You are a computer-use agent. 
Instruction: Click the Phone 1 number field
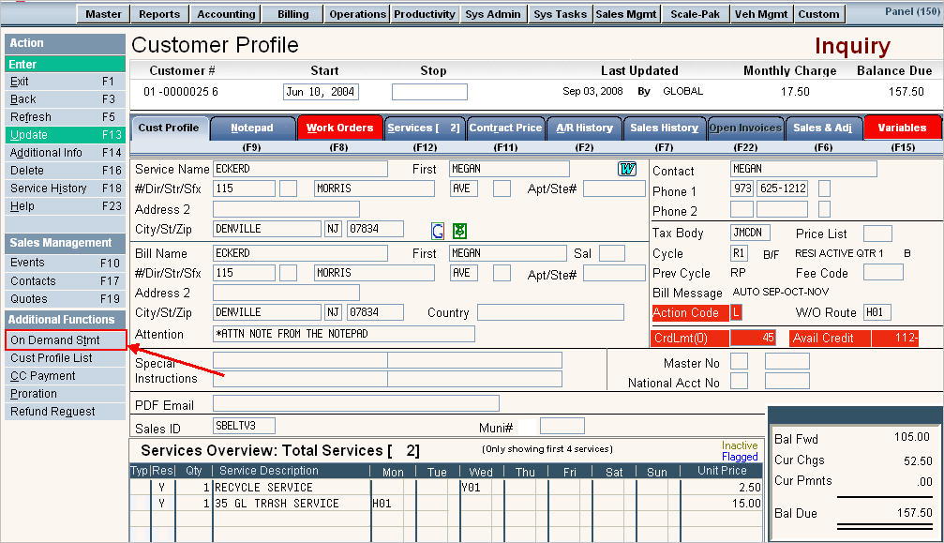(x=782, y=189)
